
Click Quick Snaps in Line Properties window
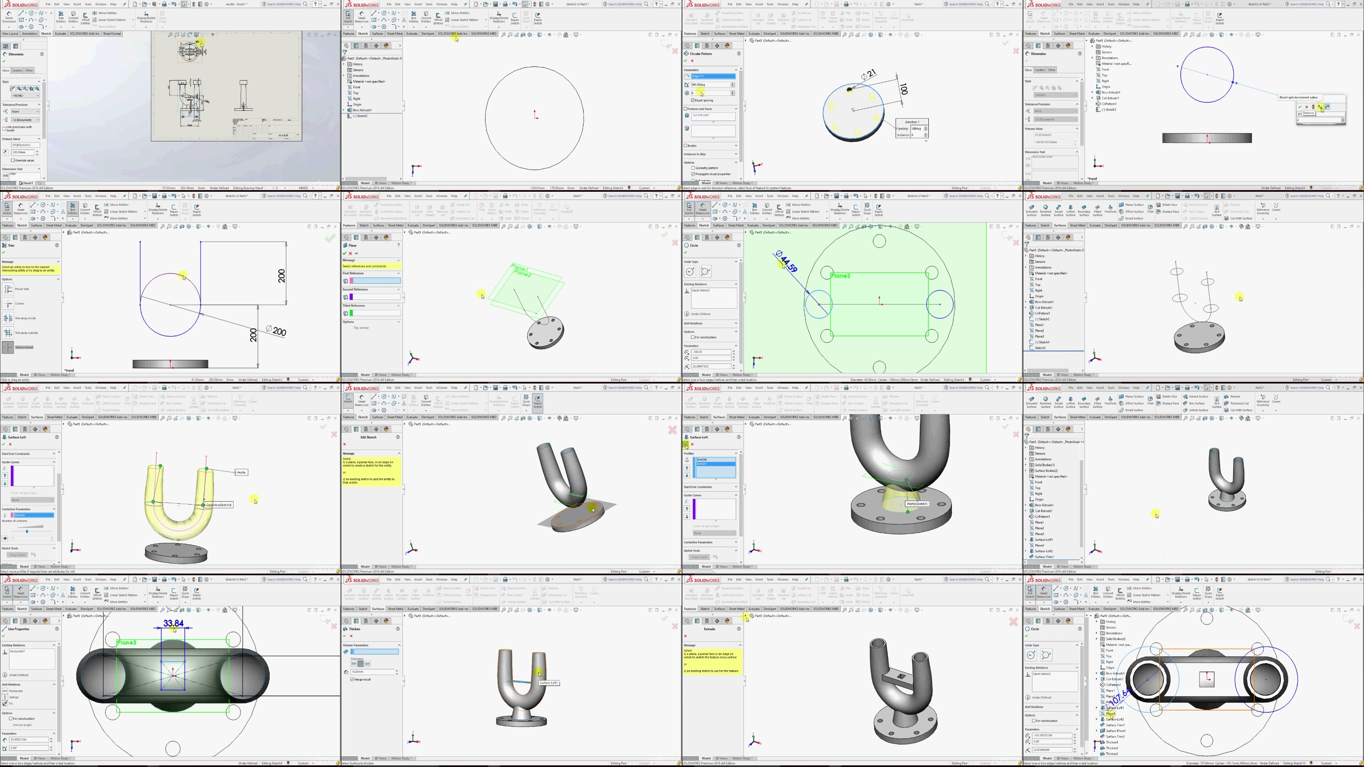[185, 592]
